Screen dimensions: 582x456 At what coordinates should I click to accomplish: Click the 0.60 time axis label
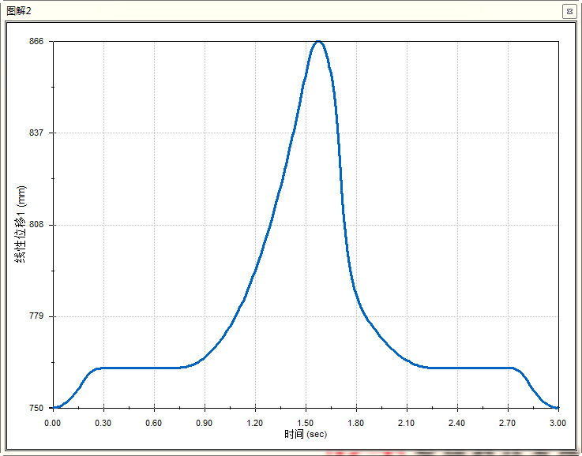(153, 423)
